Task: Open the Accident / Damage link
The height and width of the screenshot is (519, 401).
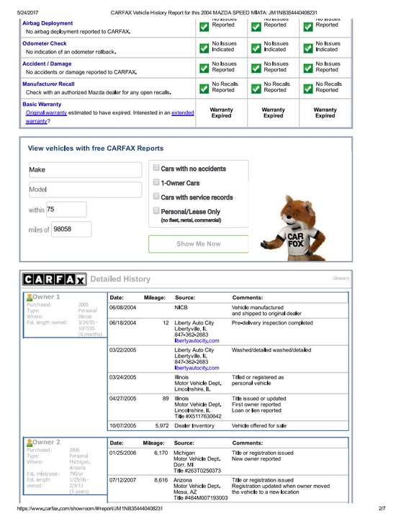Action: click(x=47, y=63)
